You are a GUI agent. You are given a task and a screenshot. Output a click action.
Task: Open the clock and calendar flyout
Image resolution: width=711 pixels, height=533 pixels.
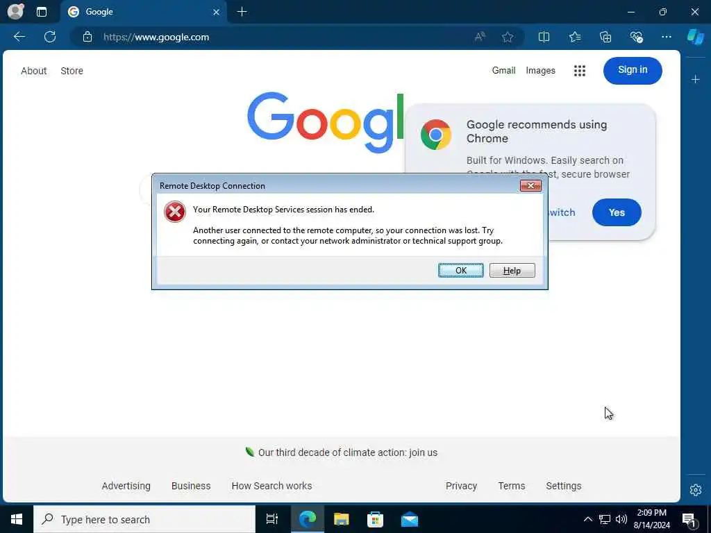click(651, 519)
